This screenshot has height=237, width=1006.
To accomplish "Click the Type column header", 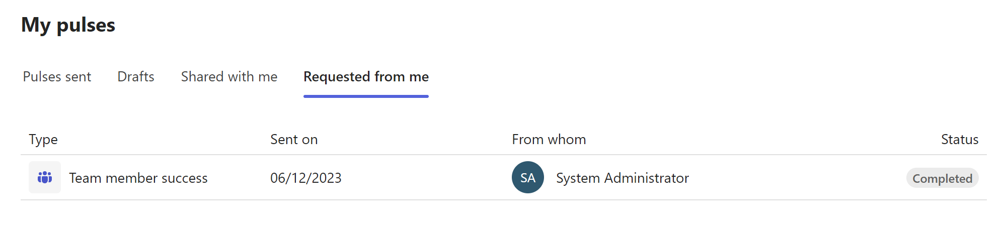I will pos(43,140).
